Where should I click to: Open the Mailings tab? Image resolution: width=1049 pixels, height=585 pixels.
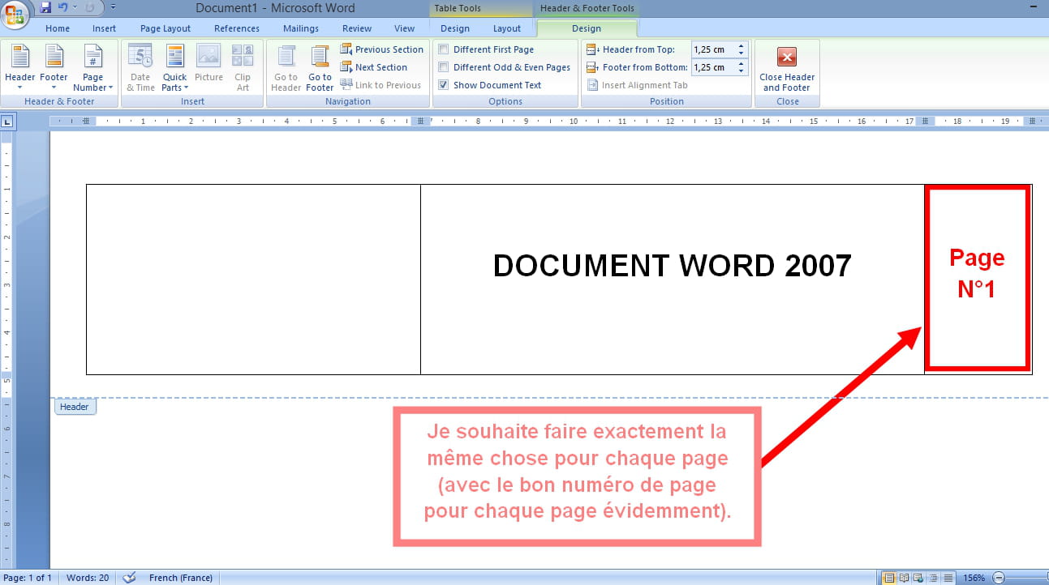click(301, 28)
